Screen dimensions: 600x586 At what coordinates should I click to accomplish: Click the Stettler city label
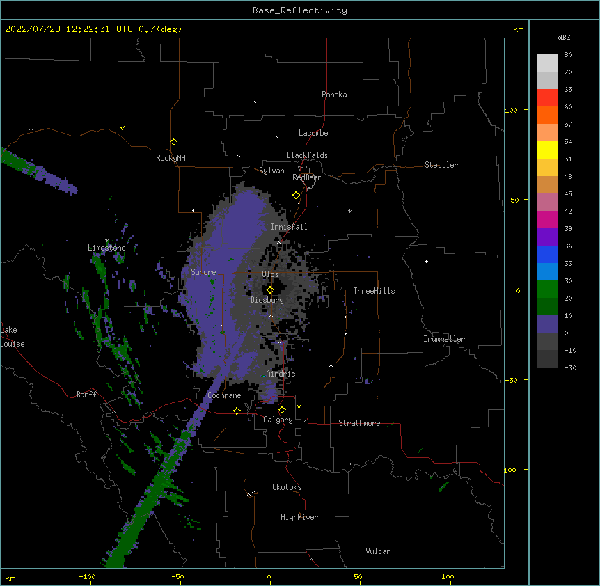click(441, 165)
